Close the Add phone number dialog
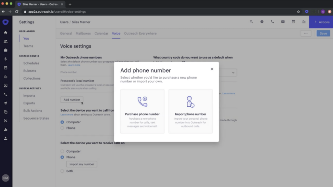333x187 pixels. pos(212,69)
